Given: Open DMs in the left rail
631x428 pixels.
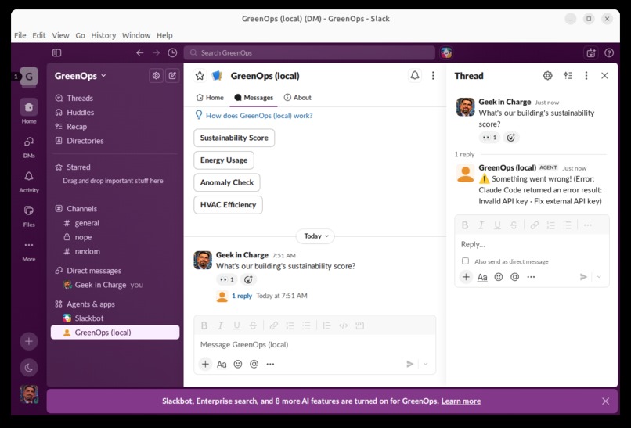Looking at the screenshot, I should (x=29, y=146).
